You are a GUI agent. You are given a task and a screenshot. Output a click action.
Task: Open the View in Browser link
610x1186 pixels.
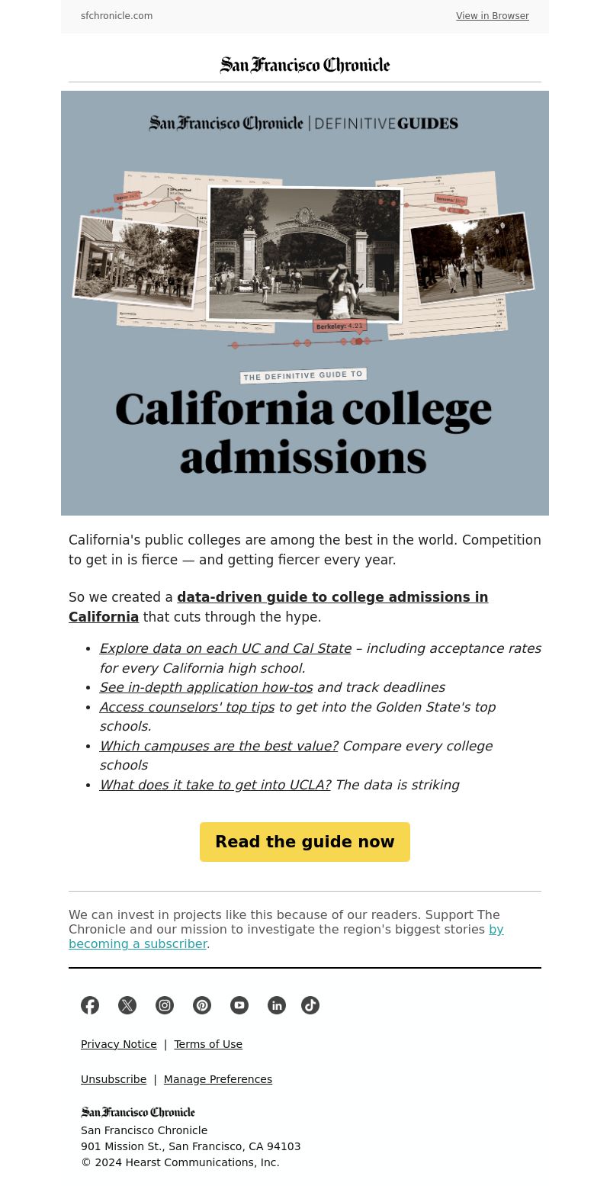(x=493, y=16)
